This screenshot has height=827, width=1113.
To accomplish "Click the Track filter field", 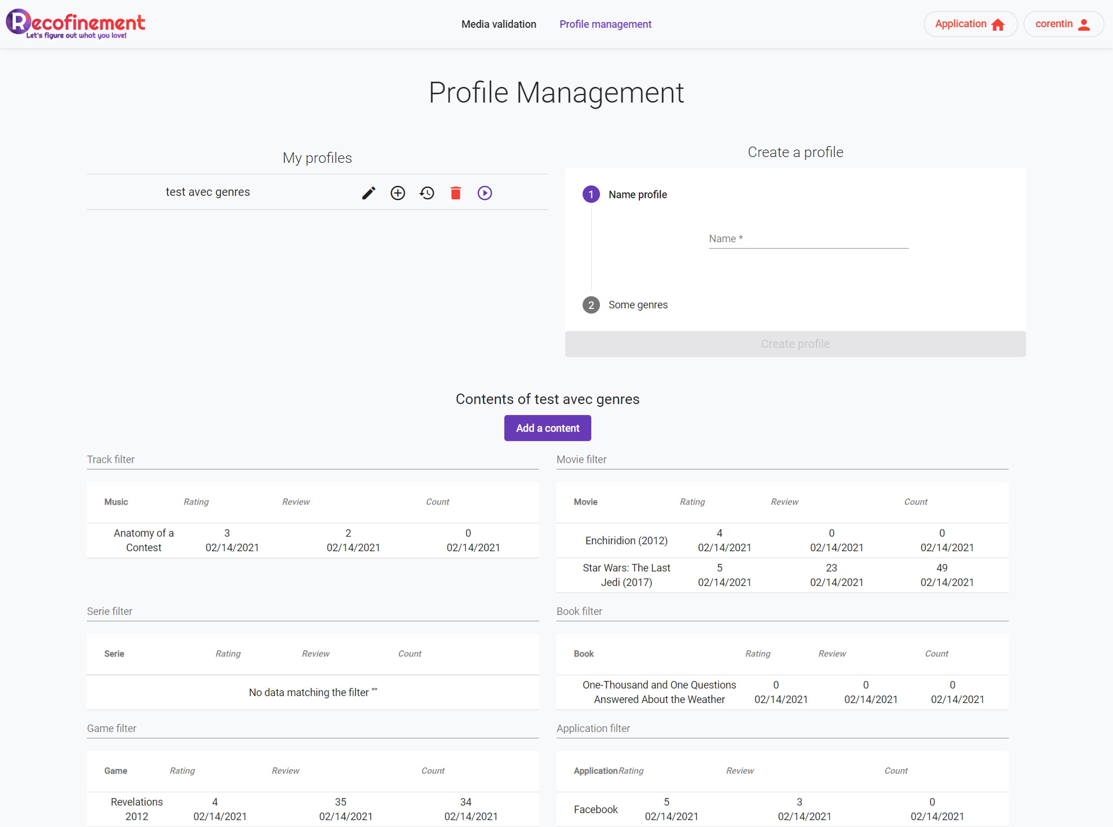I will pyautogui.click(x=312, y=460).
